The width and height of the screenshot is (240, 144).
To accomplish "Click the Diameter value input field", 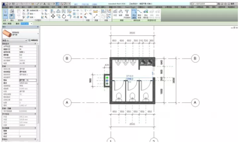I will tap(25, 24).
